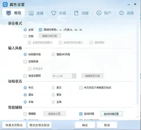Toggle the 字母选字 checkbox
This screenshot has height=130, width=141.
point(30,69)
